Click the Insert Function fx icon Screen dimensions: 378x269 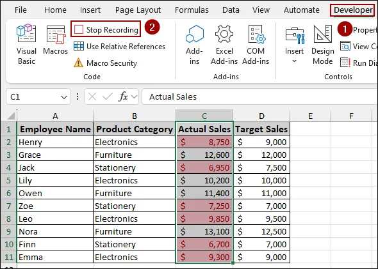click(x=123, y=96)
